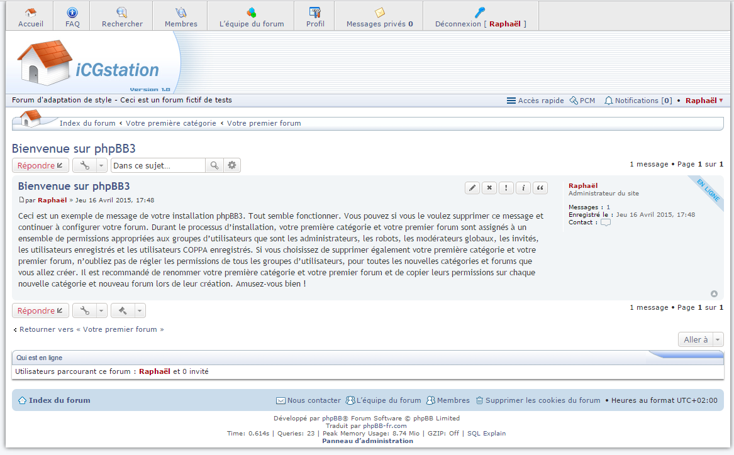Open the Accès rapide quick links menu

point(535,101)
